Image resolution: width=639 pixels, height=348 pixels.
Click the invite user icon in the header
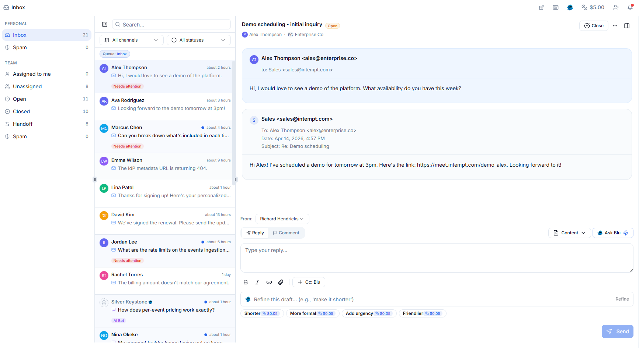[x=616, y=7]
